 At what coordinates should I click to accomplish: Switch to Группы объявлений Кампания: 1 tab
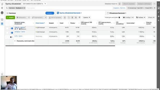pos(70,13)
